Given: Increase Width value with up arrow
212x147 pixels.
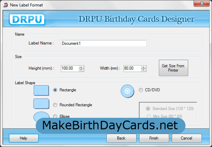Looking at the screenshot, I should 144,67.
